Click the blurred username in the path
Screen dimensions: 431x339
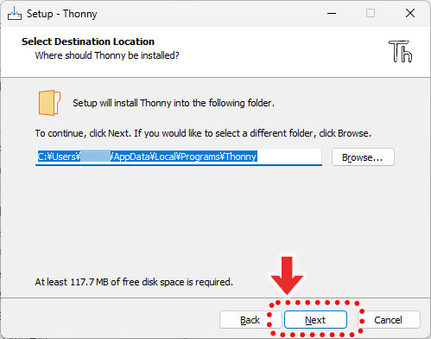(x=95, y=157)
